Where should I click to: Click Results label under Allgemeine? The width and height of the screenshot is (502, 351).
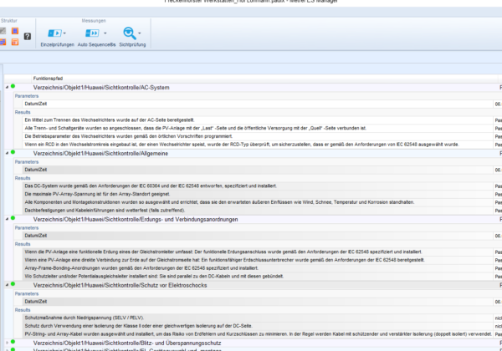coord(23,178)
